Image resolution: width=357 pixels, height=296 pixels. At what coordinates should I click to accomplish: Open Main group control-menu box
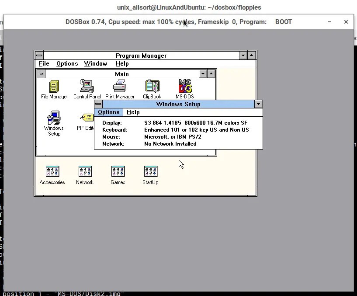click(x=41, y=74)
